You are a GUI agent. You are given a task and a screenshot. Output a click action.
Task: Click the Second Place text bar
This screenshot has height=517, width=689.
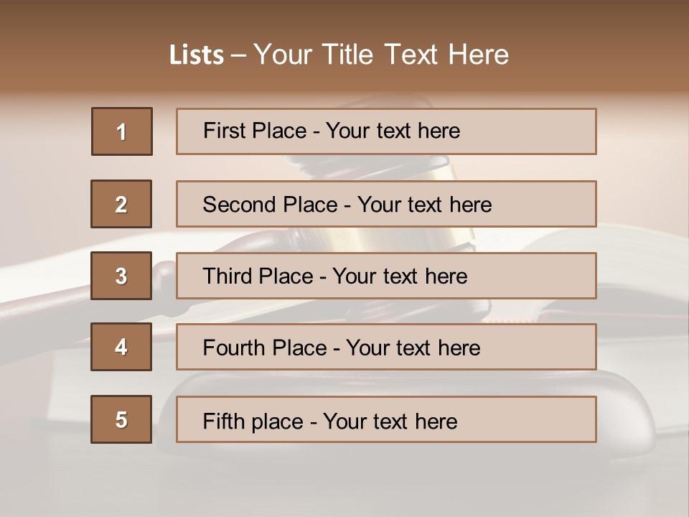pyautogui.click(x=386, y=204)
